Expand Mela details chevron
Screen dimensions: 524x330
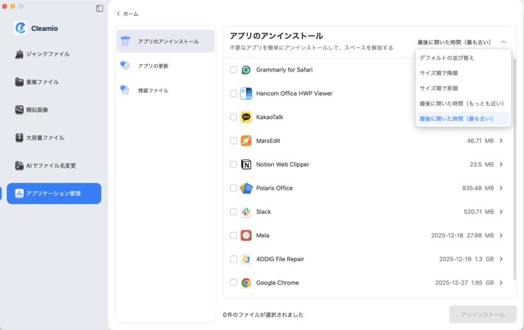[501, 236]
